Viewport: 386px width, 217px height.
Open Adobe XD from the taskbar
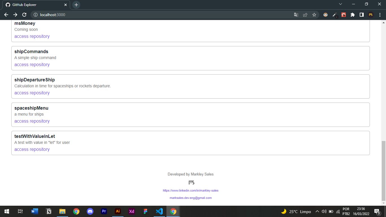click(131, 211)
